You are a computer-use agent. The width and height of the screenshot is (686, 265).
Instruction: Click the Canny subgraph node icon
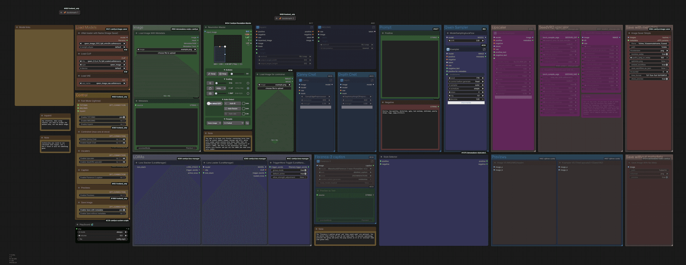coord(300,80)
